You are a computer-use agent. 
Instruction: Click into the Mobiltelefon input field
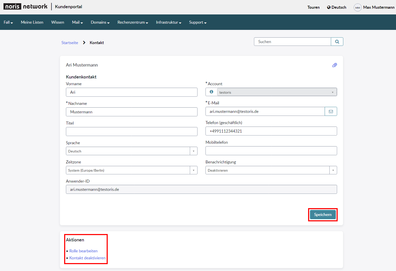coord(271,151)
